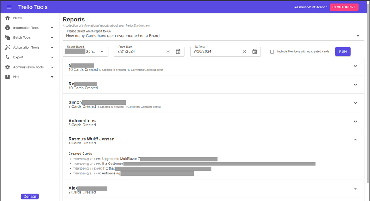
Task: Expand Help submenu arrow
Action: pos(52,77)
